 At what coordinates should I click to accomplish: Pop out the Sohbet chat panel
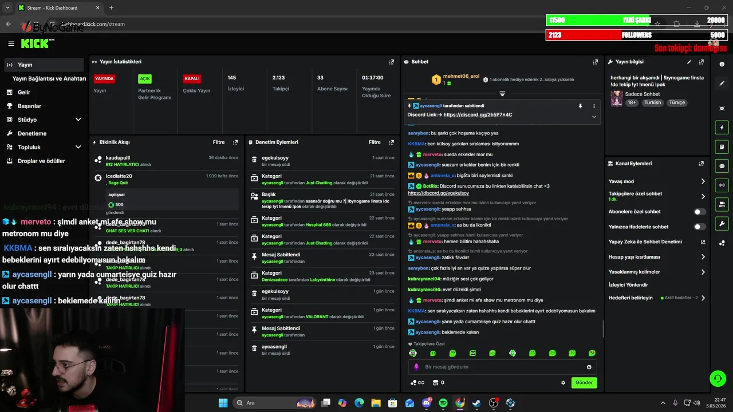596,62
